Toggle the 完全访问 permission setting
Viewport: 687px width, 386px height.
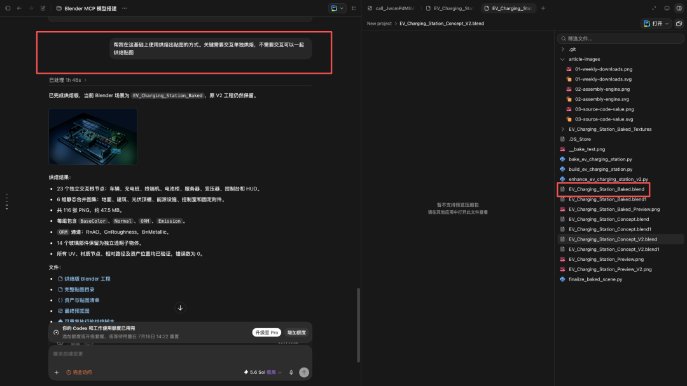tap(79, 373)
